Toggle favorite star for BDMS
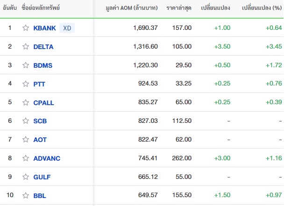 pyautogui.click(x=26, y=65)
